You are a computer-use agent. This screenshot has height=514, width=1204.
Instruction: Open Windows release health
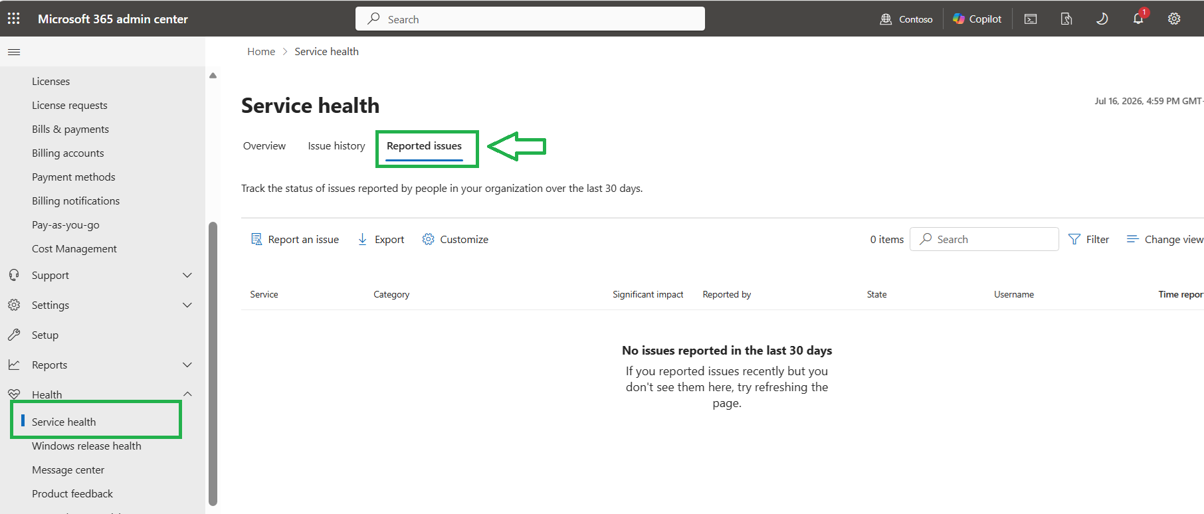coord(86,446)
